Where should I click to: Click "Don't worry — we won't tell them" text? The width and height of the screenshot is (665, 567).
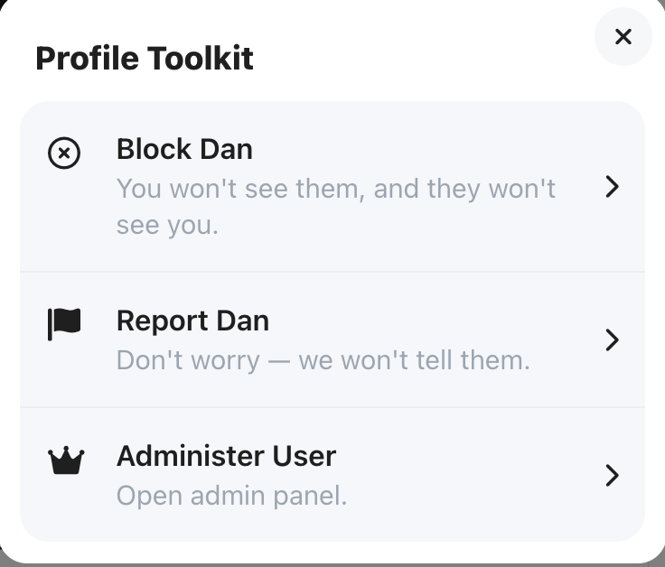click(323, 360)
